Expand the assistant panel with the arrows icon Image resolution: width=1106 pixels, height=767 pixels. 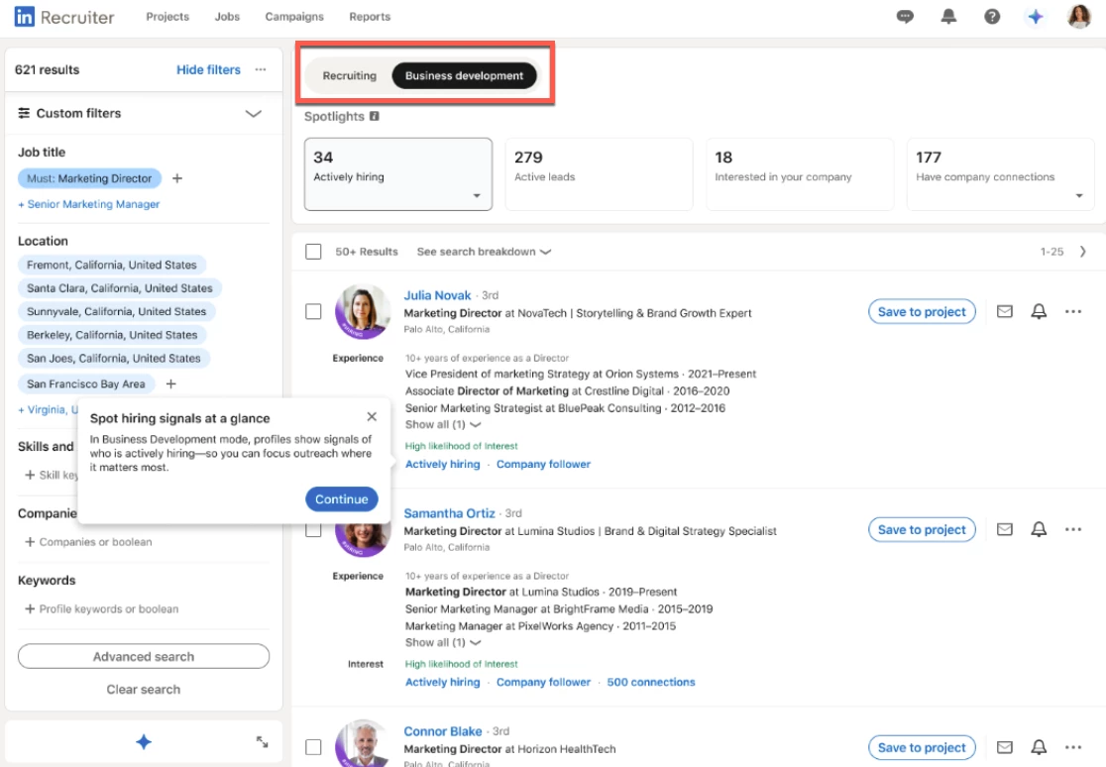coord(262,741)
